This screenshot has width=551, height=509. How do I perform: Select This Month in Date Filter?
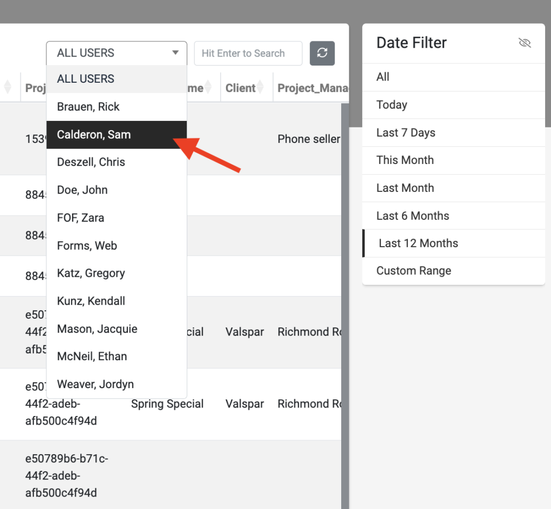pos(453,160)
